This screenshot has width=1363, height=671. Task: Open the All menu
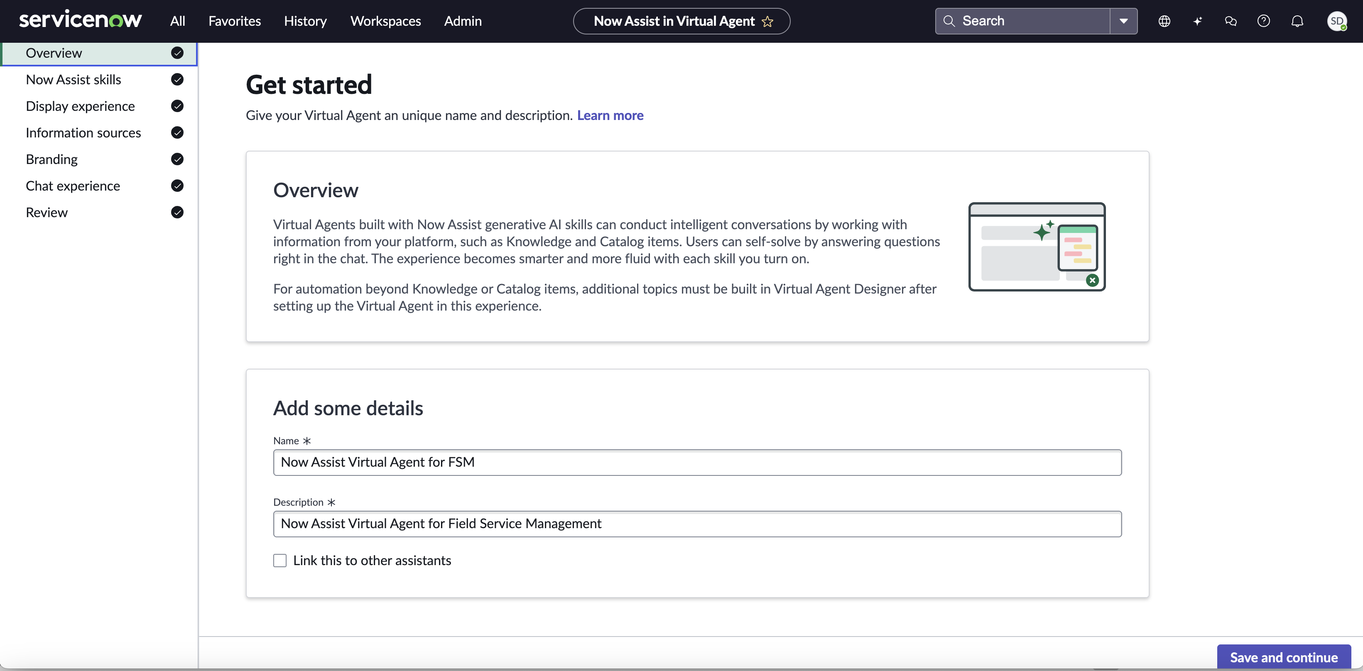(x=177, y=21)
